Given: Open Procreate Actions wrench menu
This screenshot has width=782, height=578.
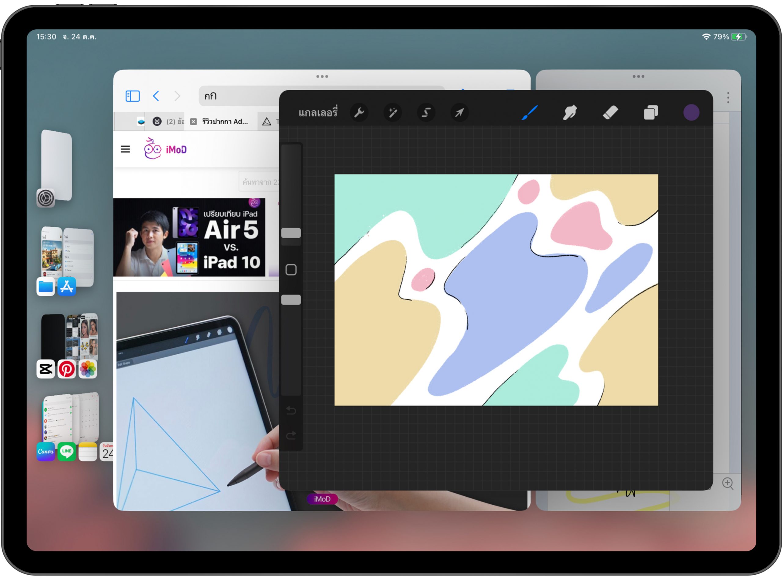Looking at the screenshot, I should [x=359, y=113].
